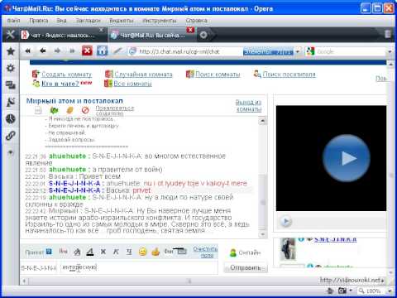Image resolution: width=397 pixels, height=298 pixels.
Task: Open the Закладки menu
Action: (88, 21)
